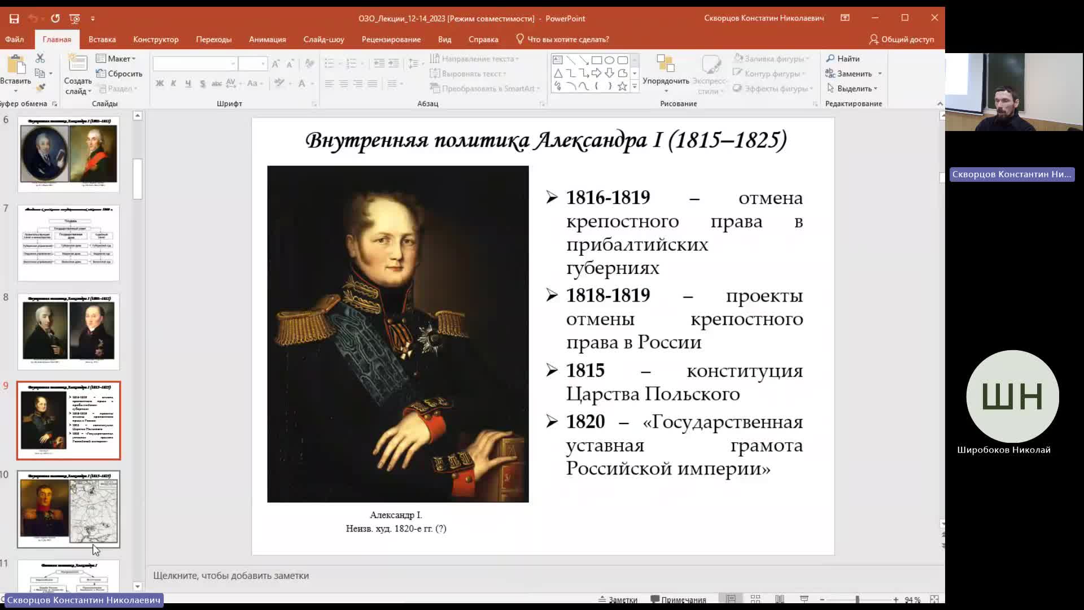The image size is (1084, 610).
Task: Open the File (Файл) tab
Action: click(15, 40)
